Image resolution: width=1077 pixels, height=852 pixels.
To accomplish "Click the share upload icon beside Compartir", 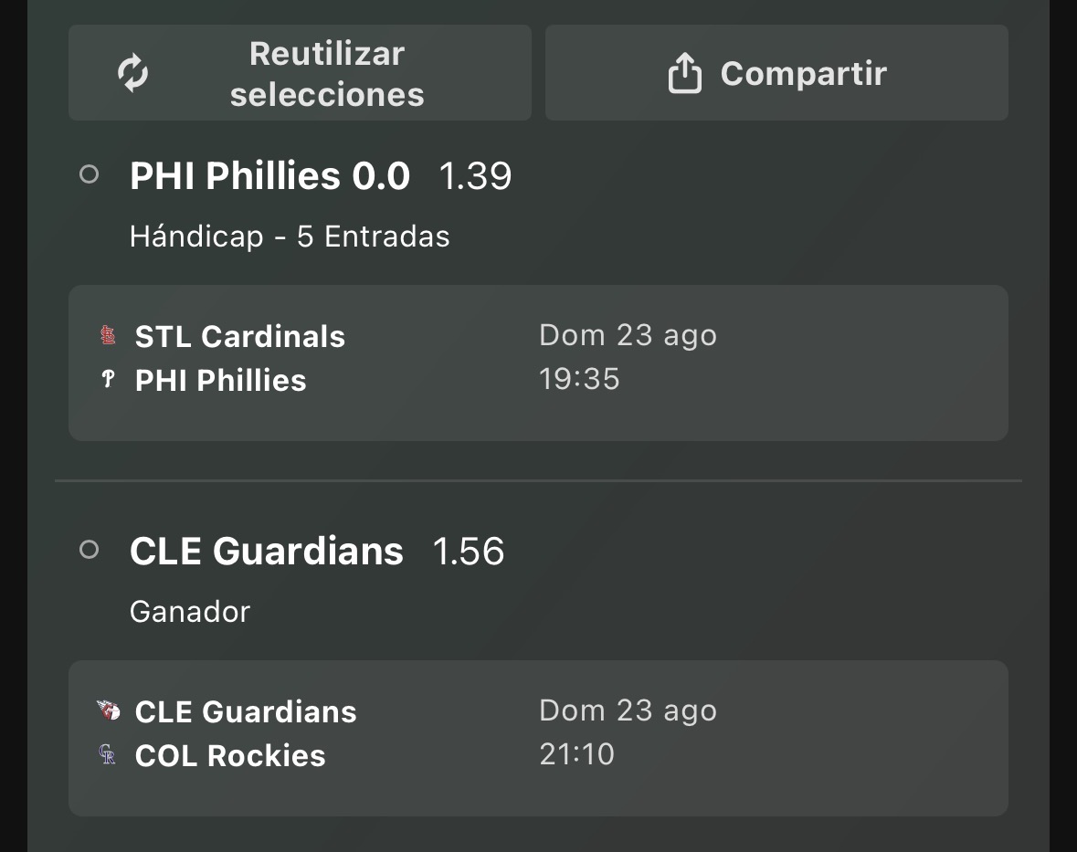I will point(685,73).
